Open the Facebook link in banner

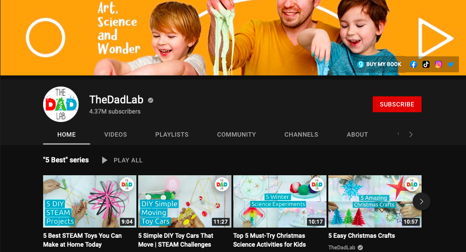coord(413,64)
